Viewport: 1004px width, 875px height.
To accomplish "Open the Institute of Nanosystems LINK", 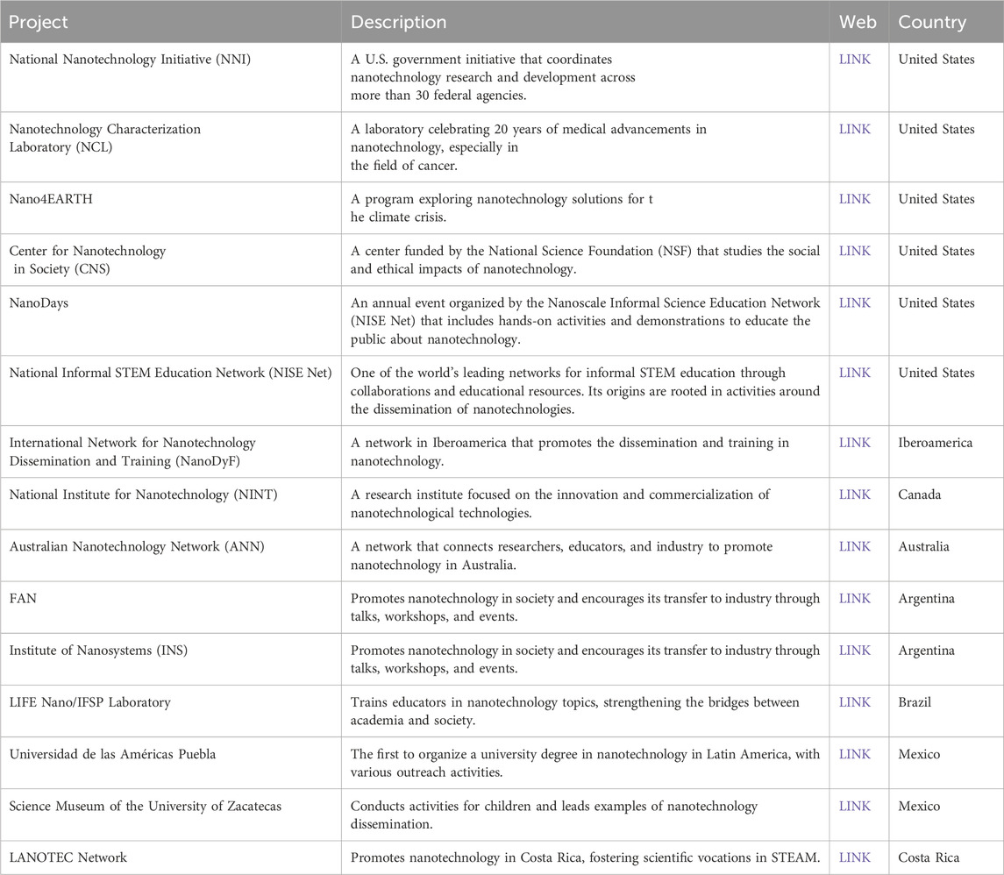I will 855,651.
